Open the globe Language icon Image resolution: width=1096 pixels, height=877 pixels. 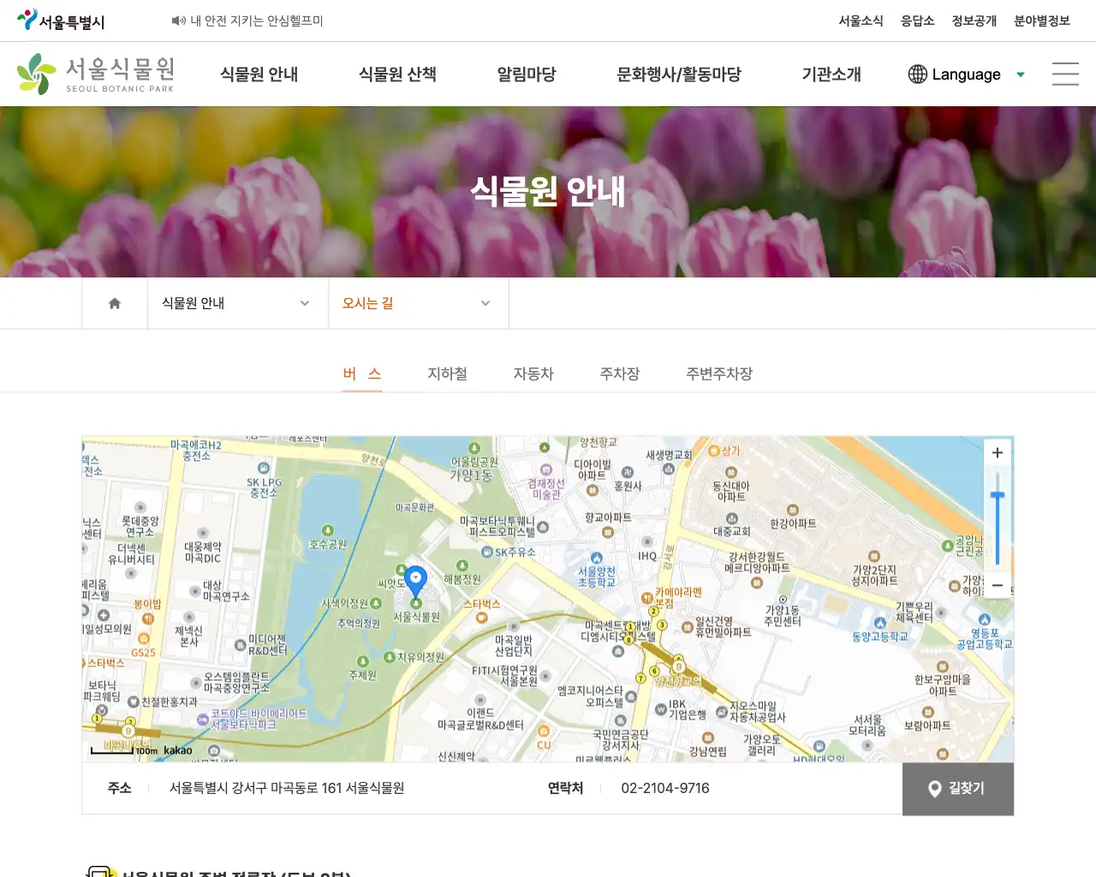916,75
